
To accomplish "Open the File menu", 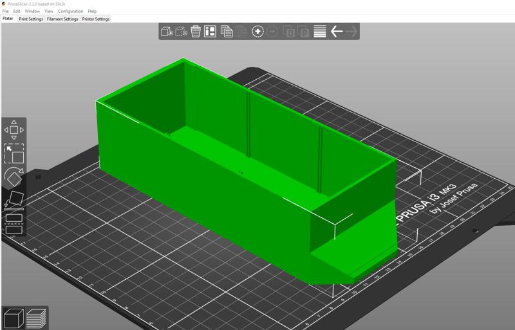I will click(x=6, y=11).
